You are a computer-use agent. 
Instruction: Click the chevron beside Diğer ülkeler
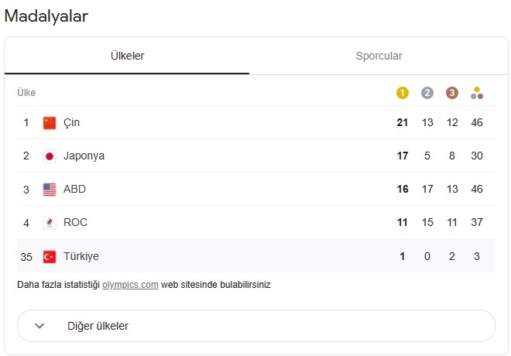pos(39,326)
